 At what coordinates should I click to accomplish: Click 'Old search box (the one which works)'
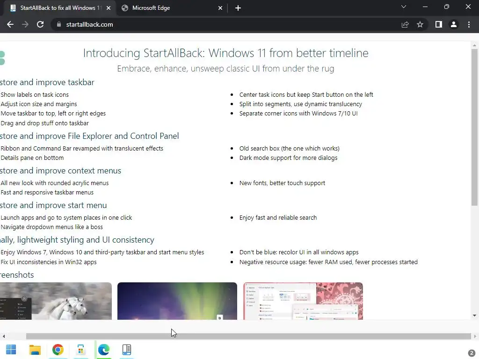(x=289, y=148)
